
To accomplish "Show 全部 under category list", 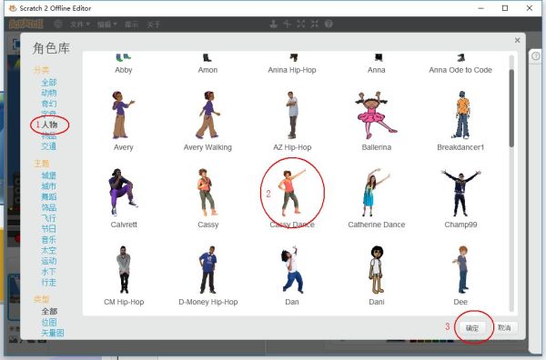I will point(49,83).
